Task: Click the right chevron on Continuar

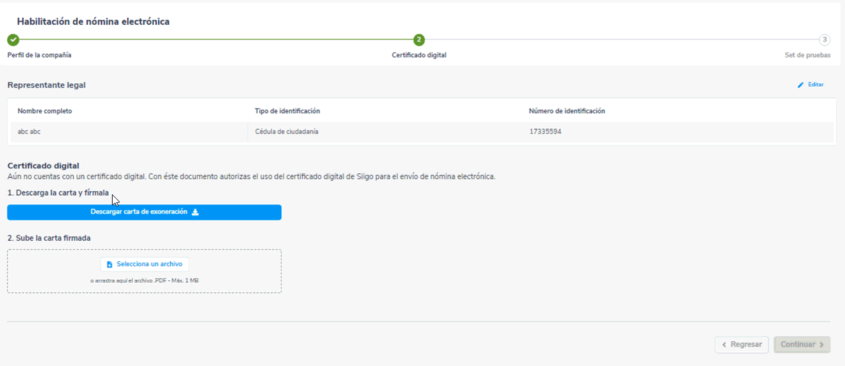Action: click(821, 344)
